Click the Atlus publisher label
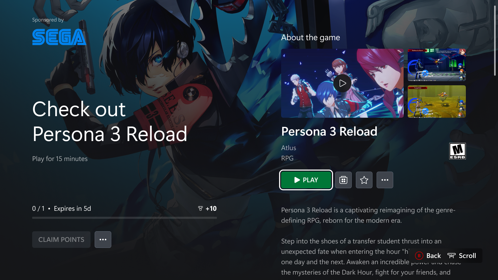The width and height of the screenshot is (498, 280). (289, 148)
